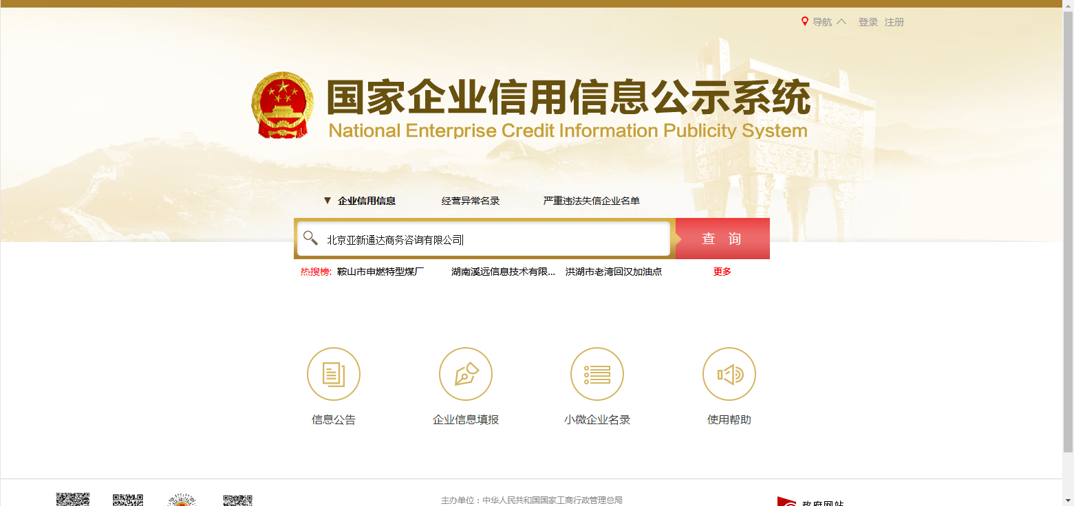Click the 企业信息填报 text label

466,419
